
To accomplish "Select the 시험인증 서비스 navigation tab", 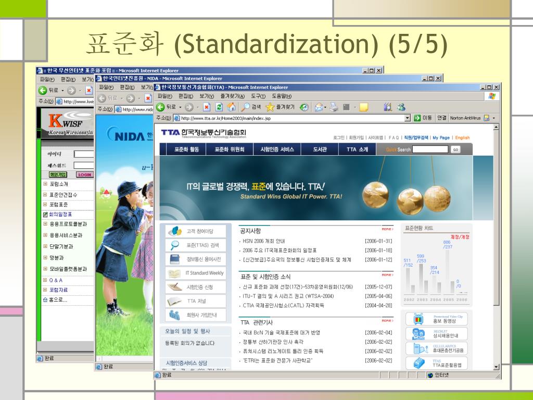I will 277,149.
